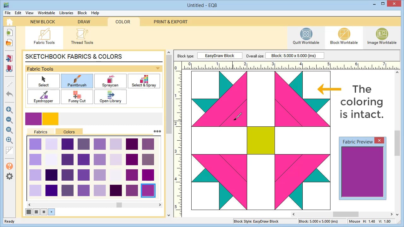Click the Open Library button
404x227 pixels.
tap(110, 97)
